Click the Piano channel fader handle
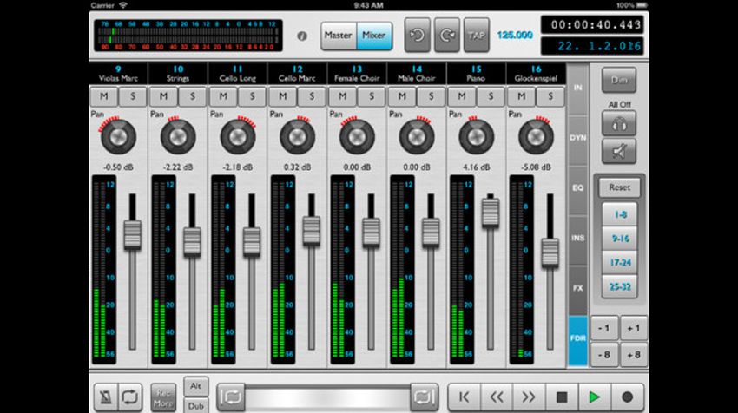The width and height of the screenshot is (738, 413). pyautogui.click(x=491, y=213)
